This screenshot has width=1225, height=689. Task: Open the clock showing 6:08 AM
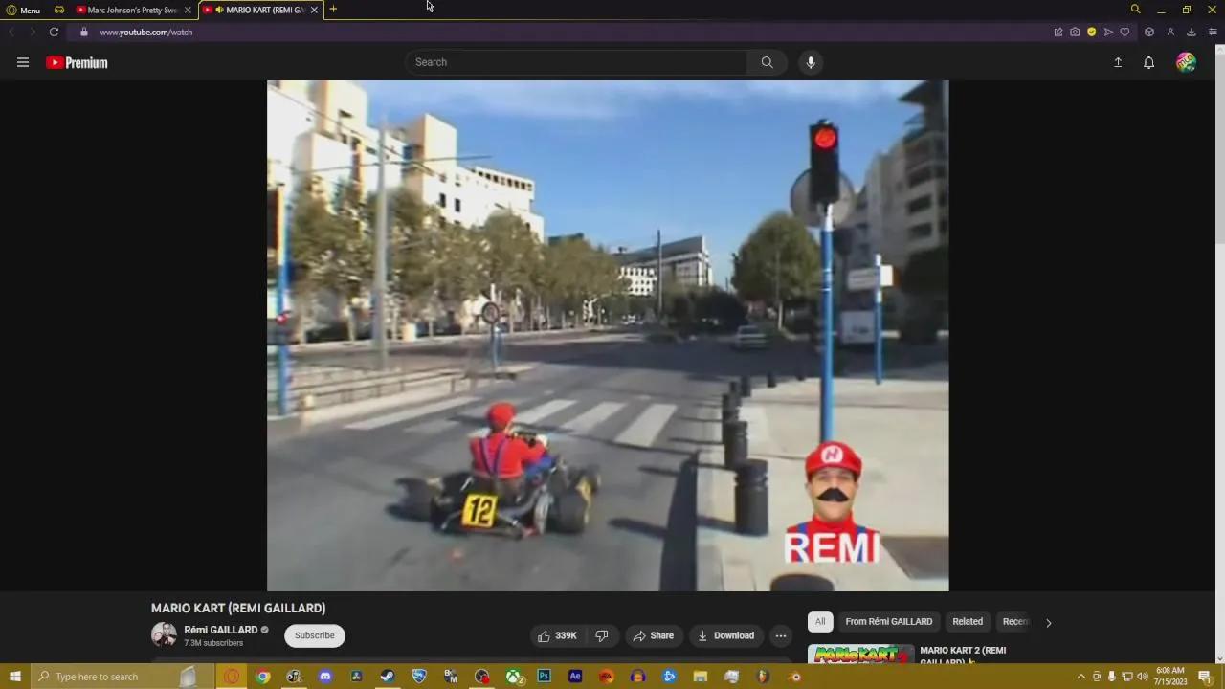1170,677
